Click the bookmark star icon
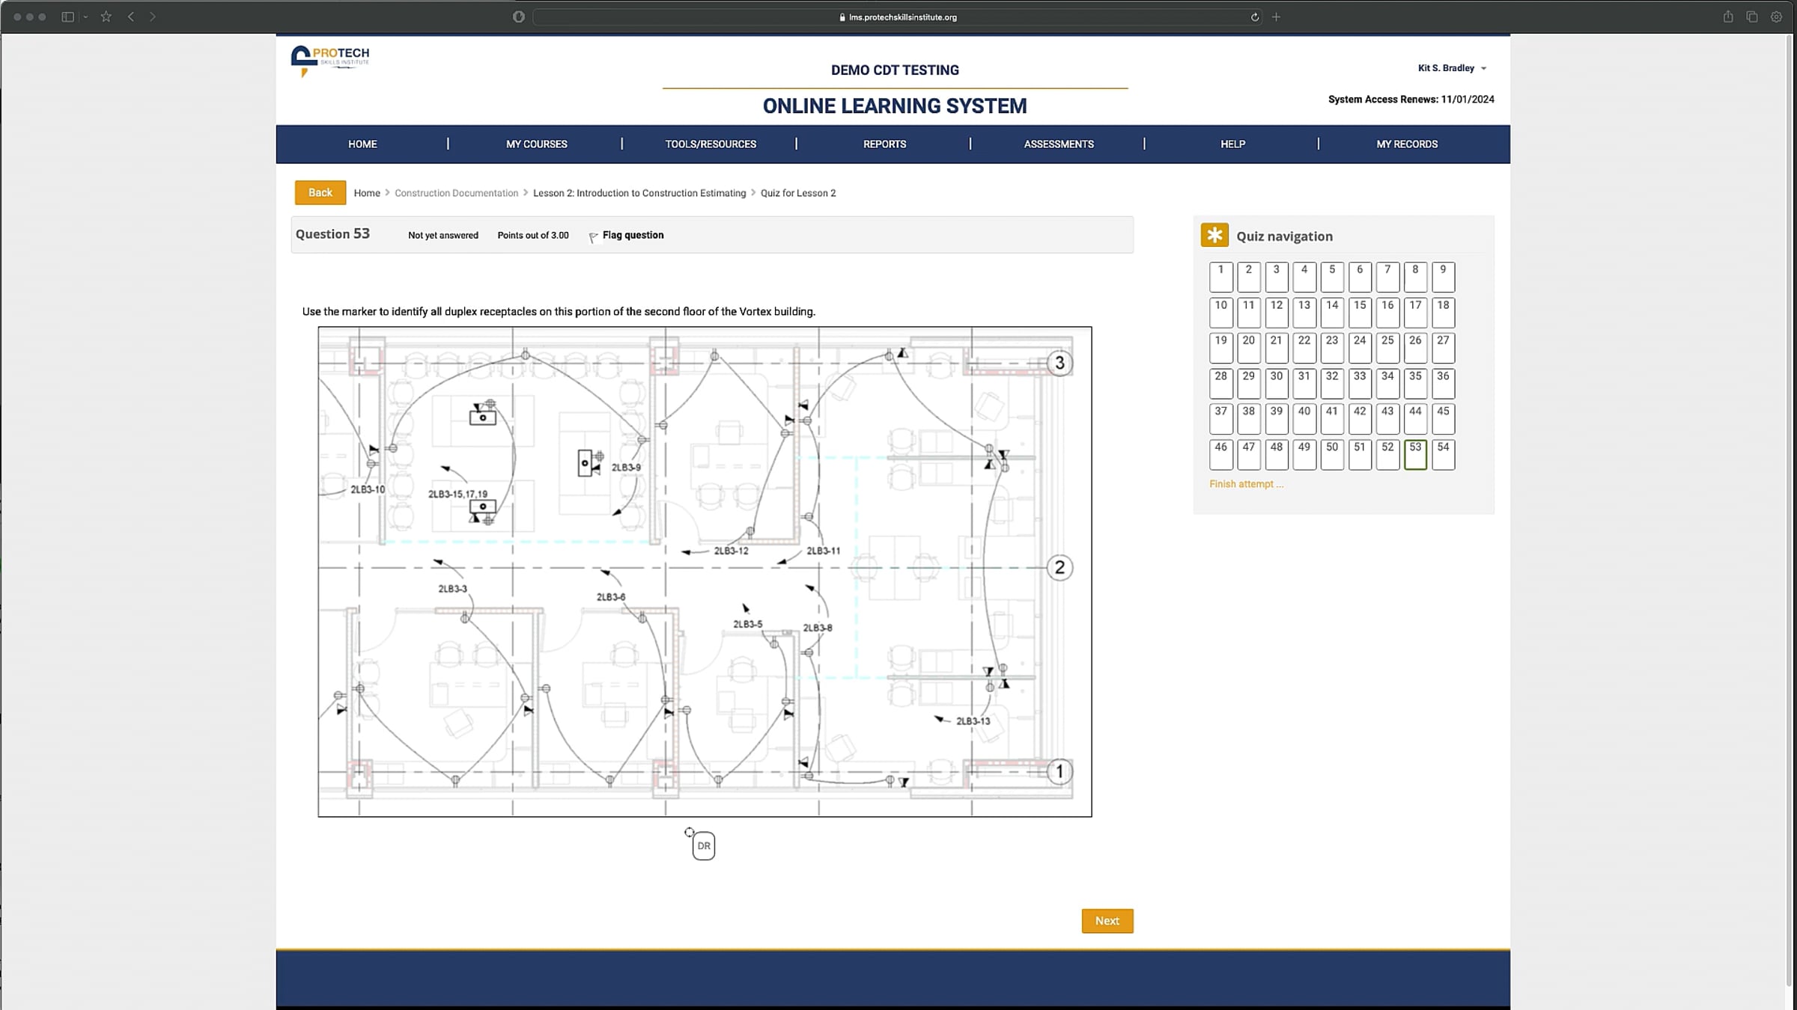The width and height of the screenshot is (1797, 1010). tap(106, 16)
